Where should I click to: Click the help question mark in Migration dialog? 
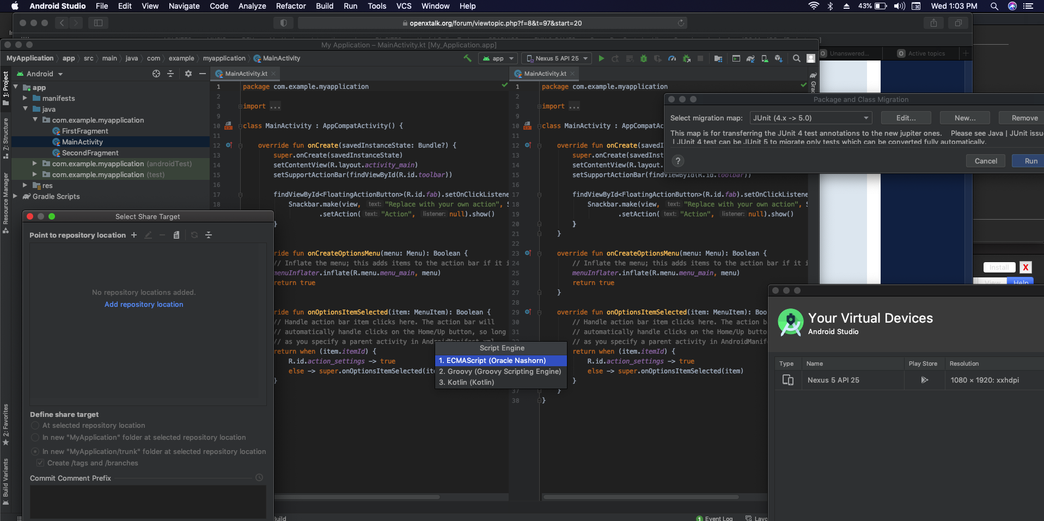pos(678,161)
